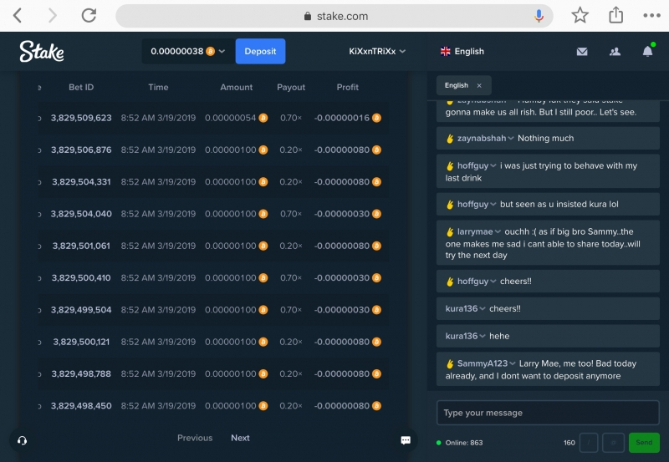Click the slash command button
Viewport: 669px width, 462px height.
(x=589, y=443)
